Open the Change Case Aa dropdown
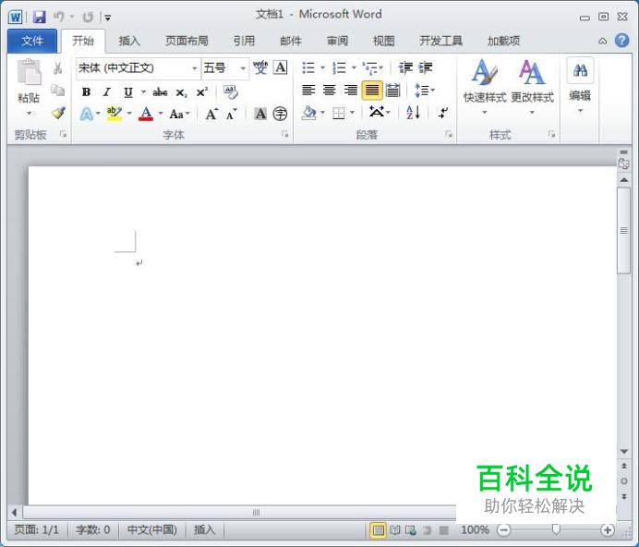The image size is (639, 547). [180, 114]
